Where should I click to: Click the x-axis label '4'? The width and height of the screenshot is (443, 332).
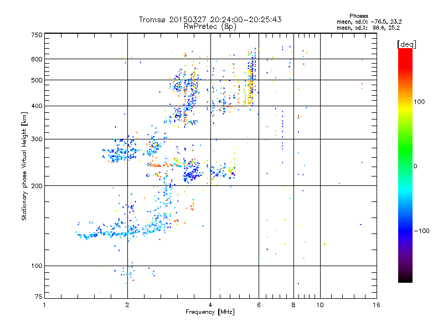210,305
